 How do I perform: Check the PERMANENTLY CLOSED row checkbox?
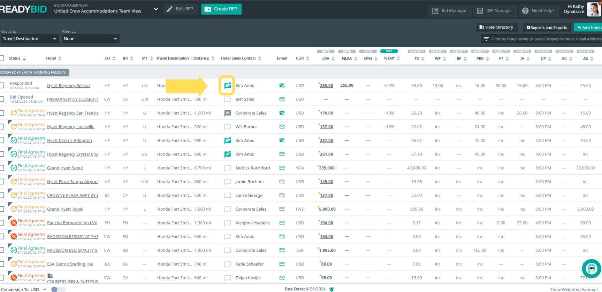2,99
